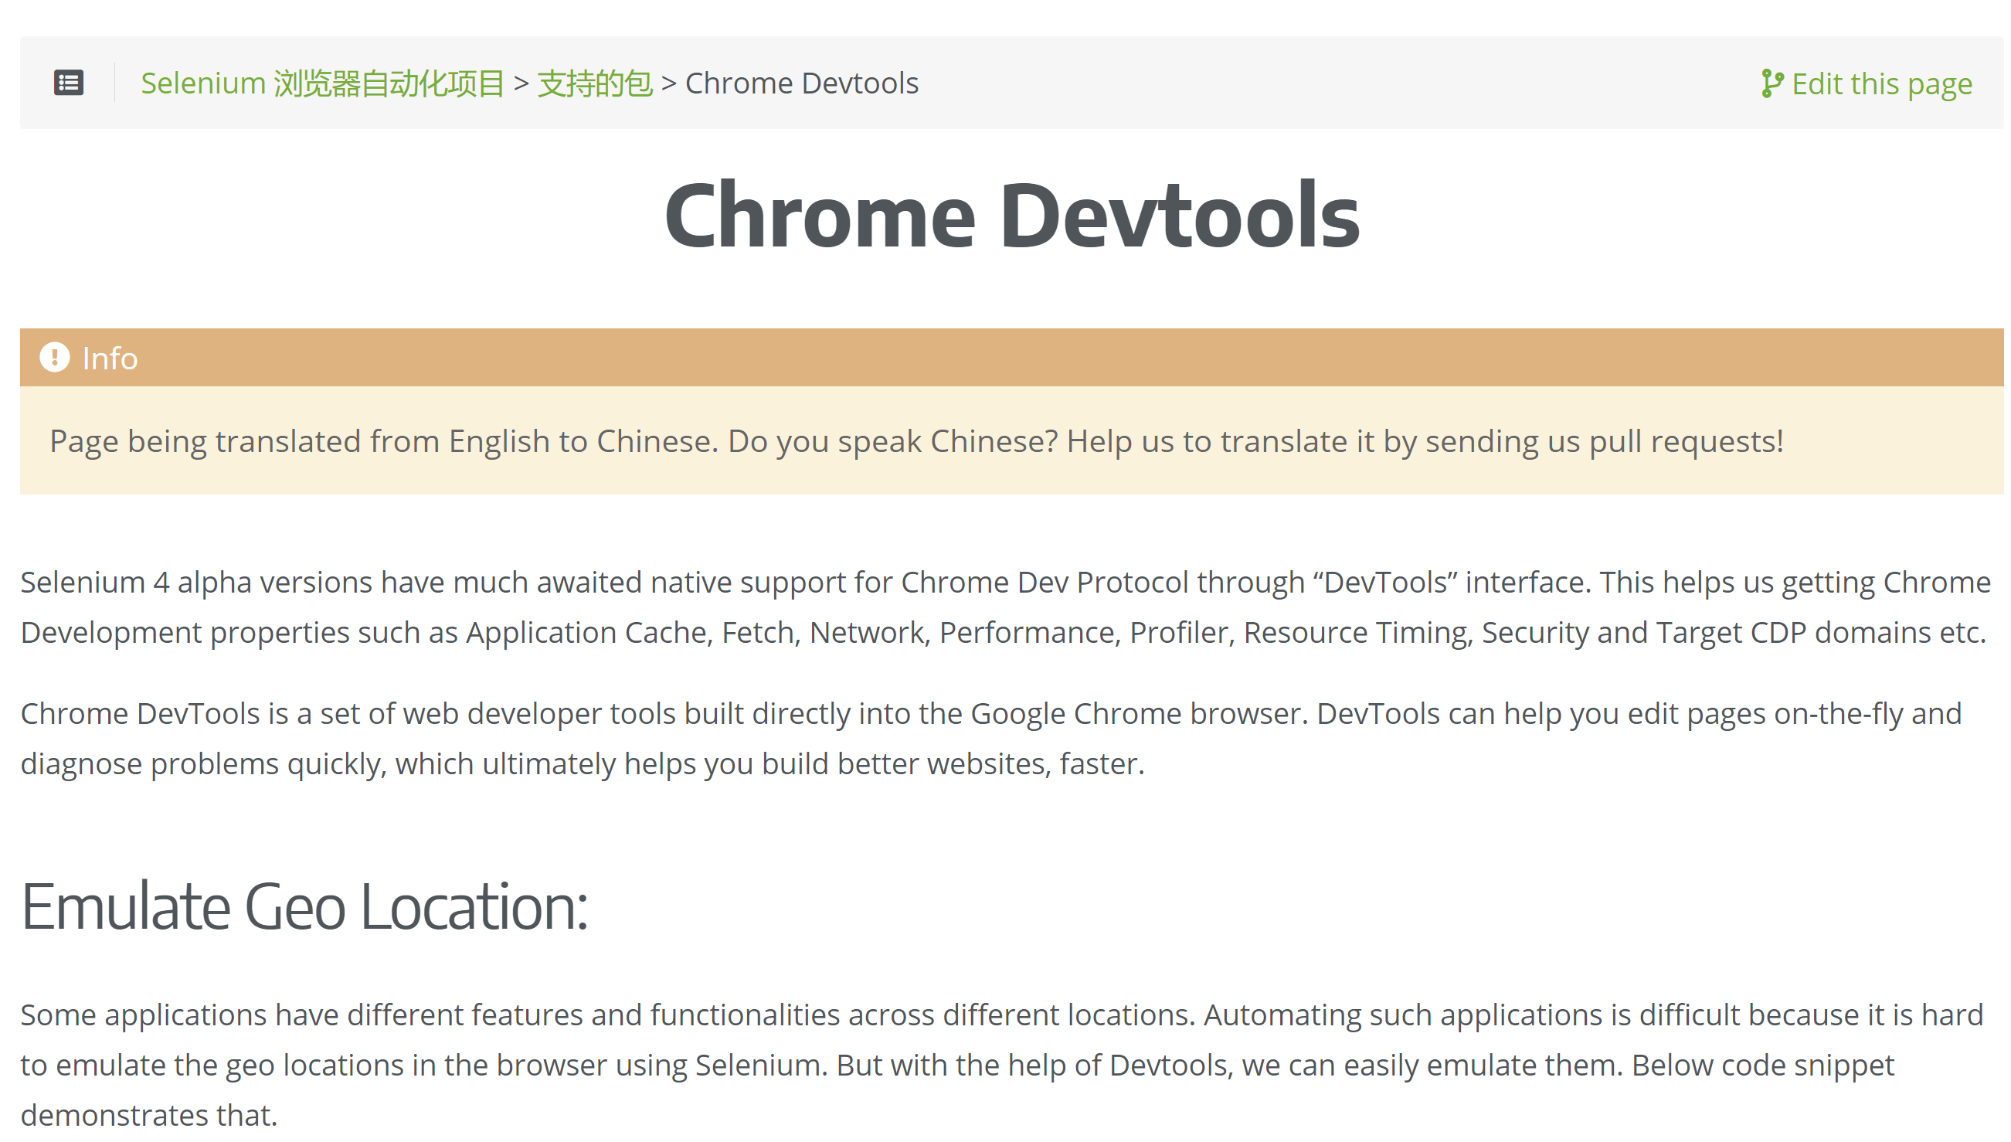The height and width of the screenshot is (1142, 2011).
Task: Click 'pull requests!' text in notice
Action: coord(1685,440)
